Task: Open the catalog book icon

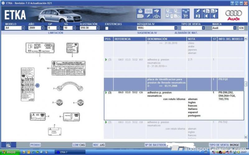Action: 148,11
